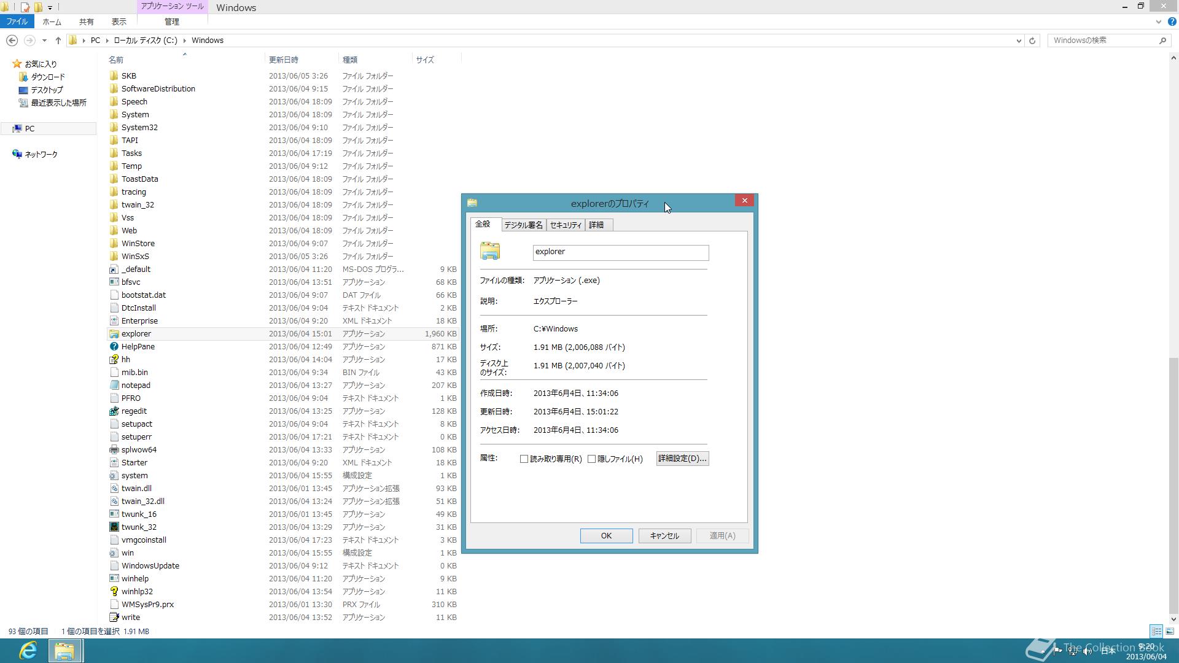This screenshot has width=1179, height=663.
Task: Select the notepad application icon
Action: pos(114,386)
